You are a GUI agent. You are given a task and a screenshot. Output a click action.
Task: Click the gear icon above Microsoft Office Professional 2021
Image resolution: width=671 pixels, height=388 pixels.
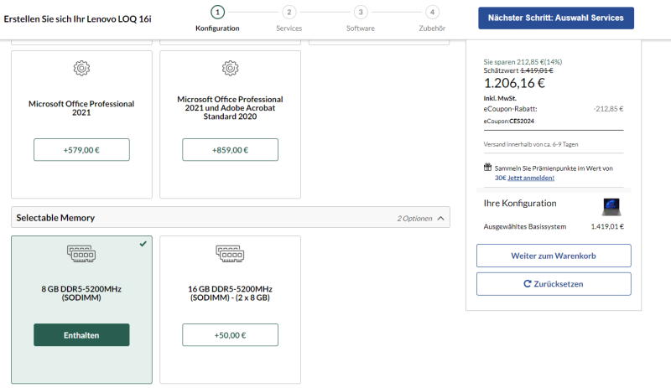pyautogui.click(x=81, y=68)
